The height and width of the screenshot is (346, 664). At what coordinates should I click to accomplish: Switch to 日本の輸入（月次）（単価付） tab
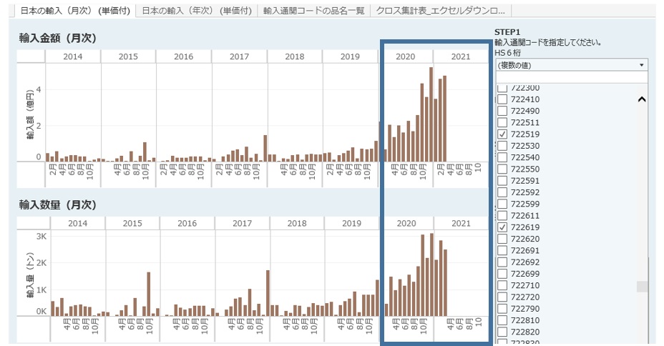pyautogui.click(x=75, y=11)
